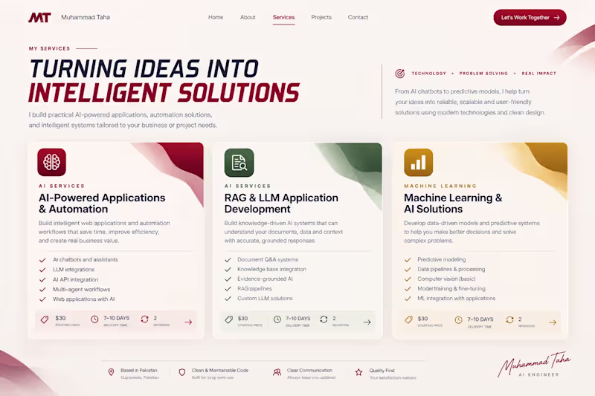
Task: Open Machine Learning card via arrow
Action: pos(553,322)
